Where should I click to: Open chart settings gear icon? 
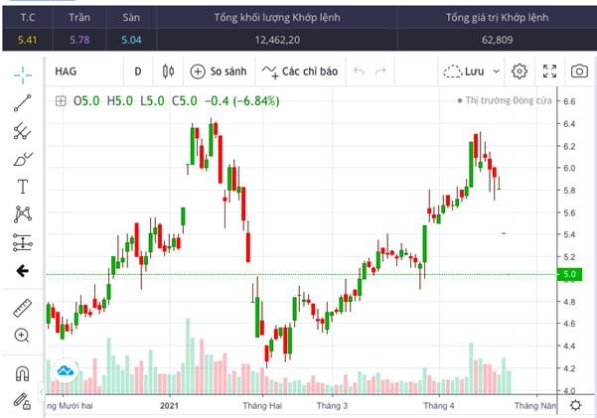pyautogui.click(x=519, y=71)
